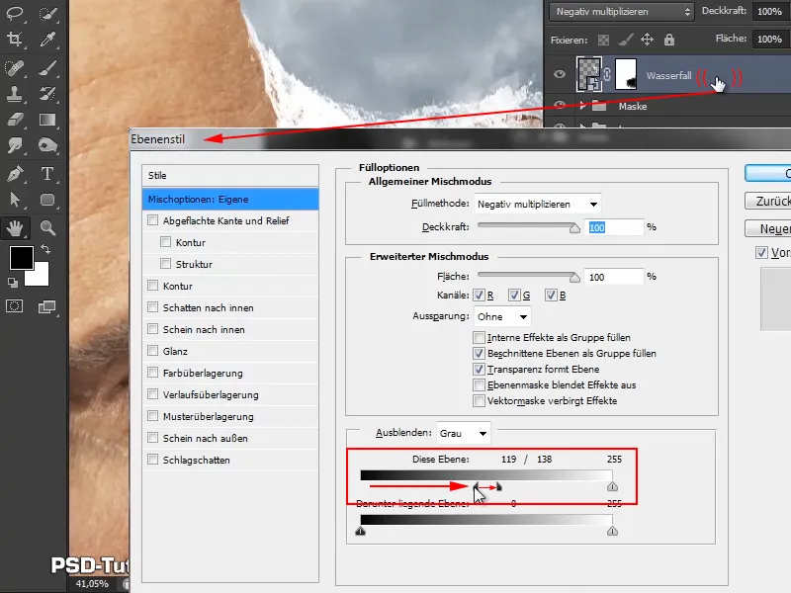Select the Quick Selection tool
Image resolution: width=791 pixels, height=593 pixels.
tap(47, 13)
